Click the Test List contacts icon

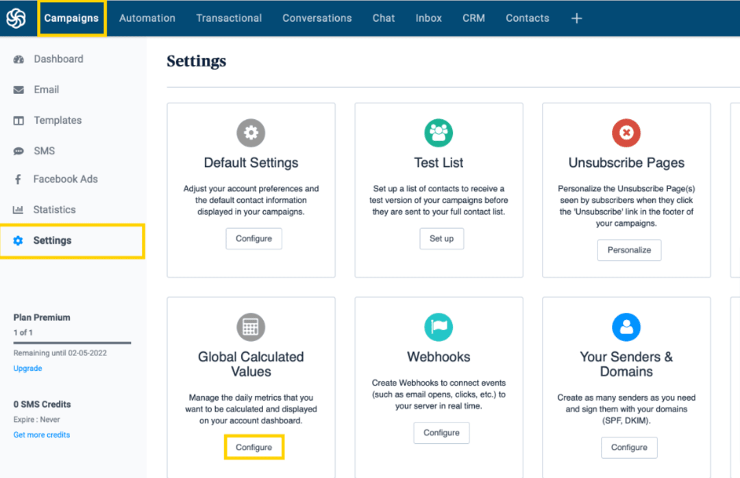[439, 133]
